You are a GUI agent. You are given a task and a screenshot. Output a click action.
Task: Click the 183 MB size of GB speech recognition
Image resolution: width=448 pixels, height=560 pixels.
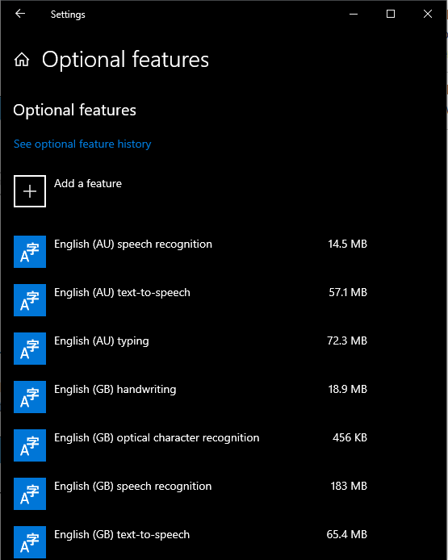tap(349, 486)
